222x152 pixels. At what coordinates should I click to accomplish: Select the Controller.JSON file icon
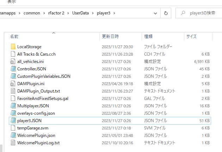(13, 69)
